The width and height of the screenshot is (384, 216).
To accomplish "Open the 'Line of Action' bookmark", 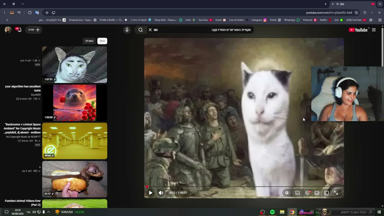I will pos(239,20).
